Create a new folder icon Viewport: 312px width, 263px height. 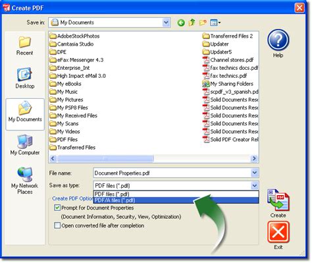point(203,22)
